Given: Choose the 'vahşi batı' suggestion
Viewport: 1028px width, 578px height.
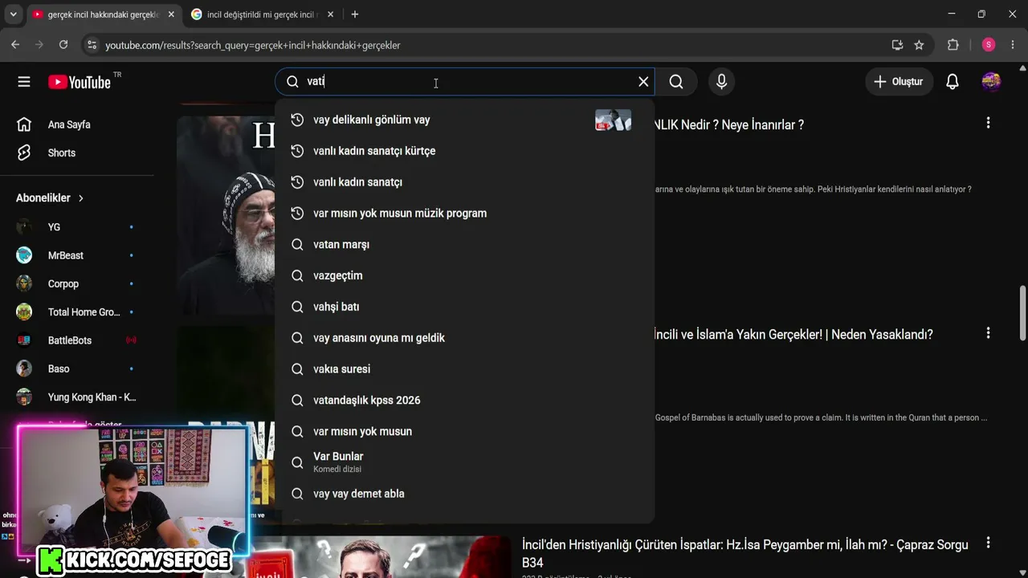Looking at the screenshot, I should pyautogui.click(x=464, y=307).
